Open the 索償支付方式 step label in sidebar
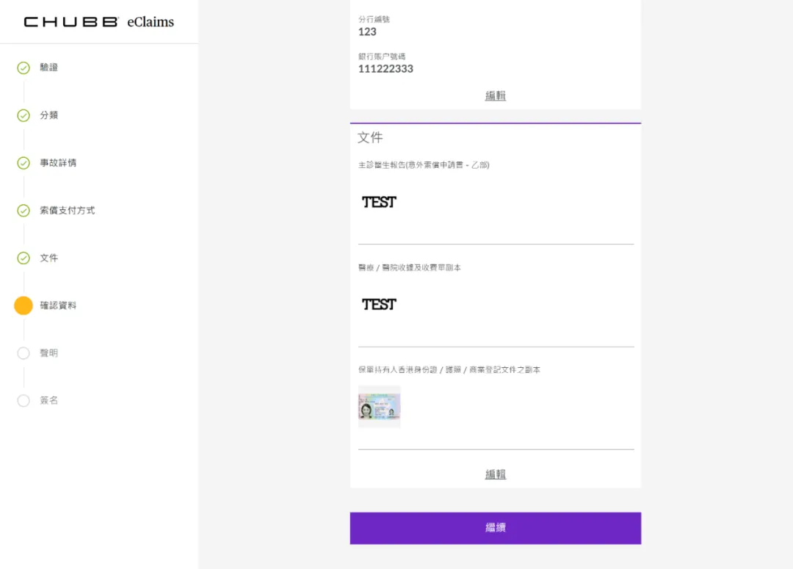 pyautogui.click(x=67, y=211)
